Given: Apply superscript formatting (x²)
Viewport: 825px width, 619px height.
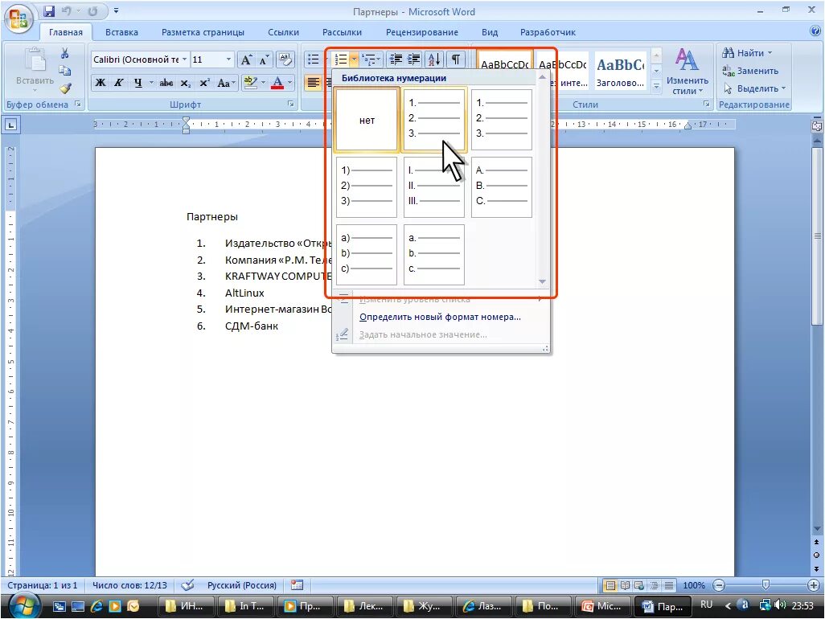Looking at the screenshot, I should pos(204,83).
